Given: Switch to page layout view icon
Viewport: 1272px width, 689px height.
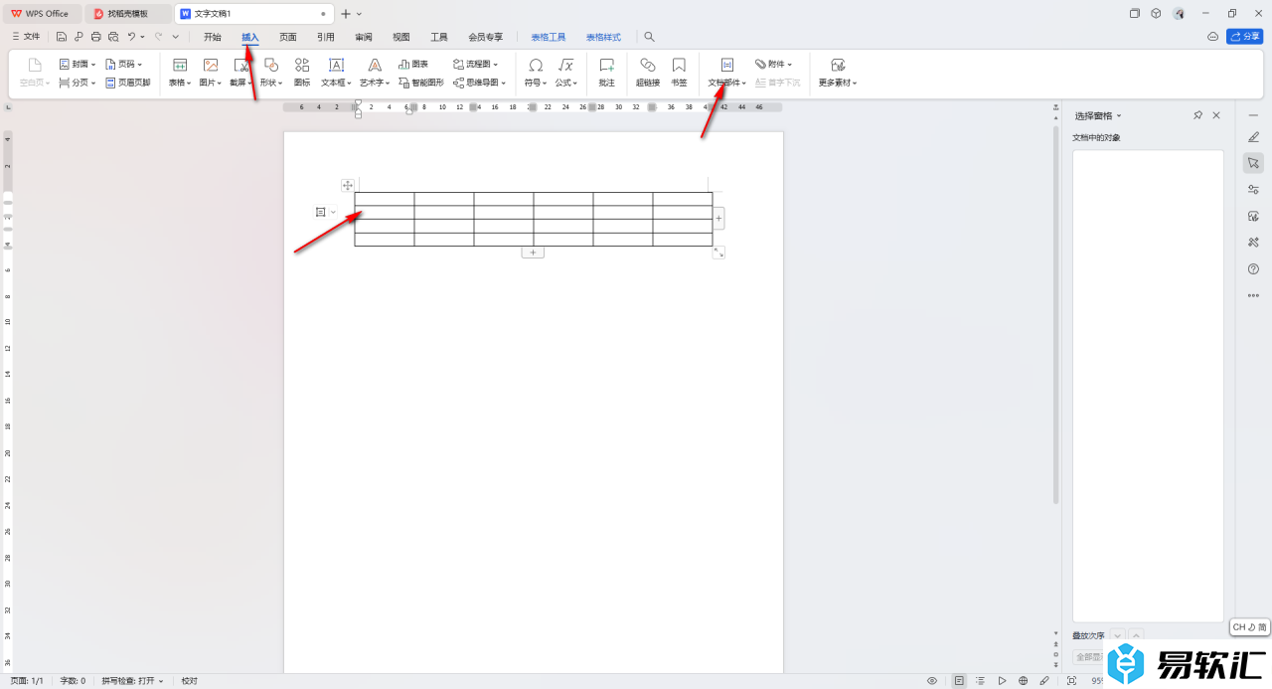Looking at the screenshot, I should pyautogui.click(x=959, y=681).
